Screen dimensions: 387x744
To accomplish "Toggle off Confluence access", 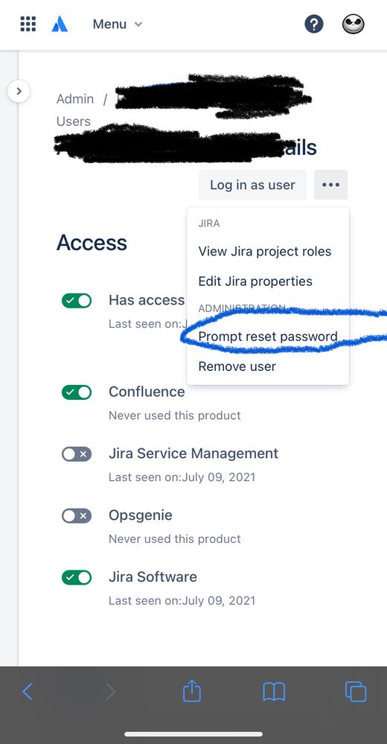I will [77, 392].
